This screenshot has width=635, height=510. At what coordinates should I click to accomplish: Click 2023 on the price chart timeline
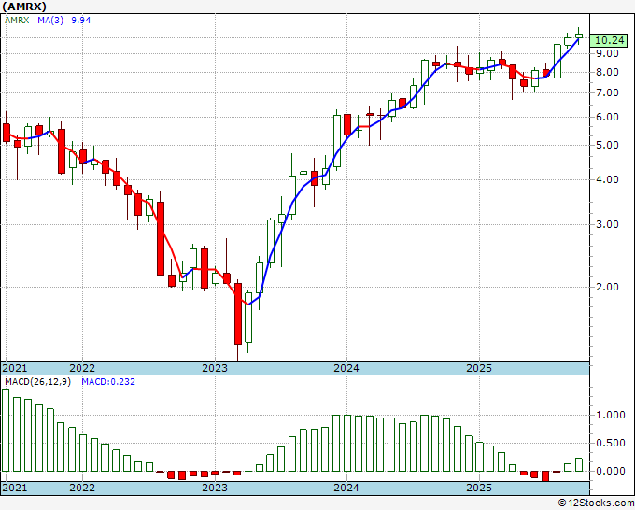click(215, 368)
